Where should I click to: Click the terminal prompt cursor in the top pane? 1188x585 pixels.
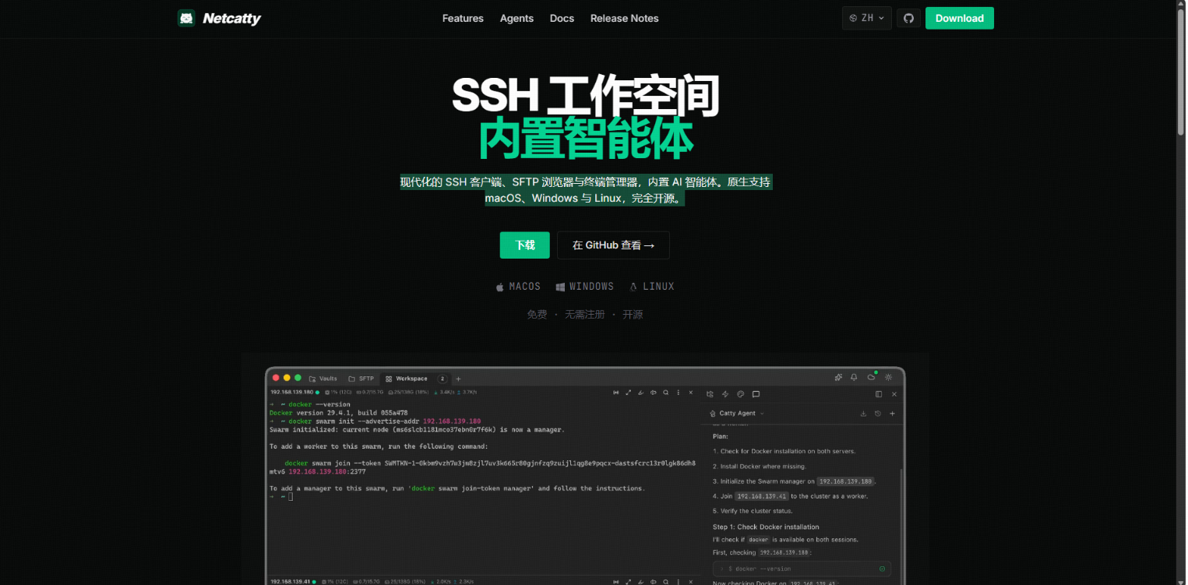pos(291,496)
